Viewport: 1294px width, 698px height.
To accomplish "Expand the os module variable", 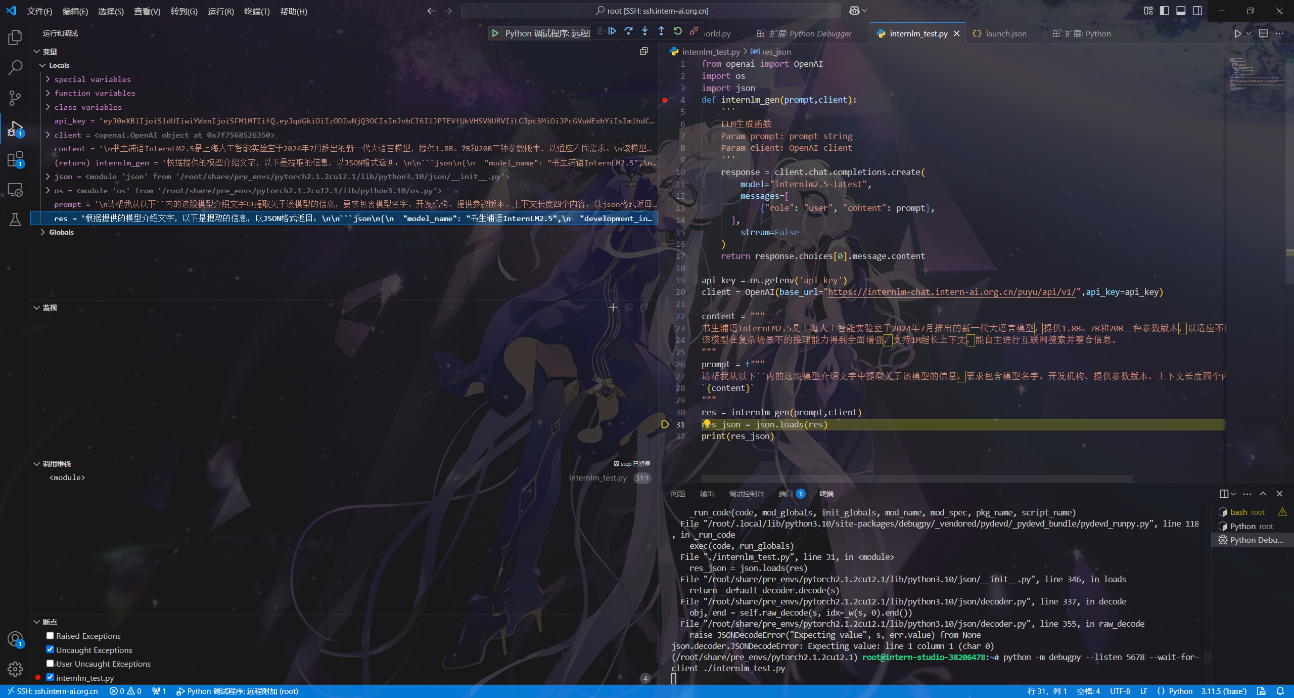I will [48, 190].
